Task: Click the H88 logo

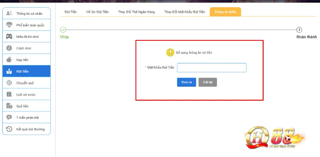Action: tap(275, 138)
